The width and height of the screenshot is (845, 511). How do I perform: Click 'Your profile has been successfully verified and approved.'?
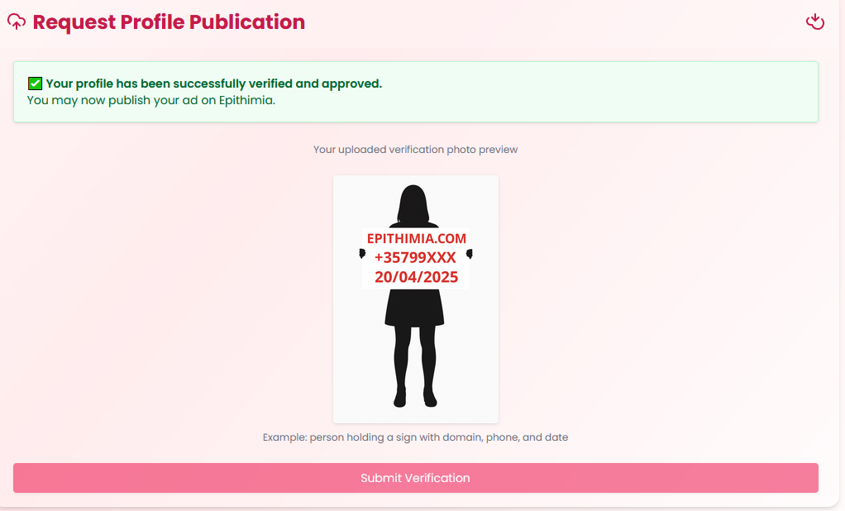(214, 84)
